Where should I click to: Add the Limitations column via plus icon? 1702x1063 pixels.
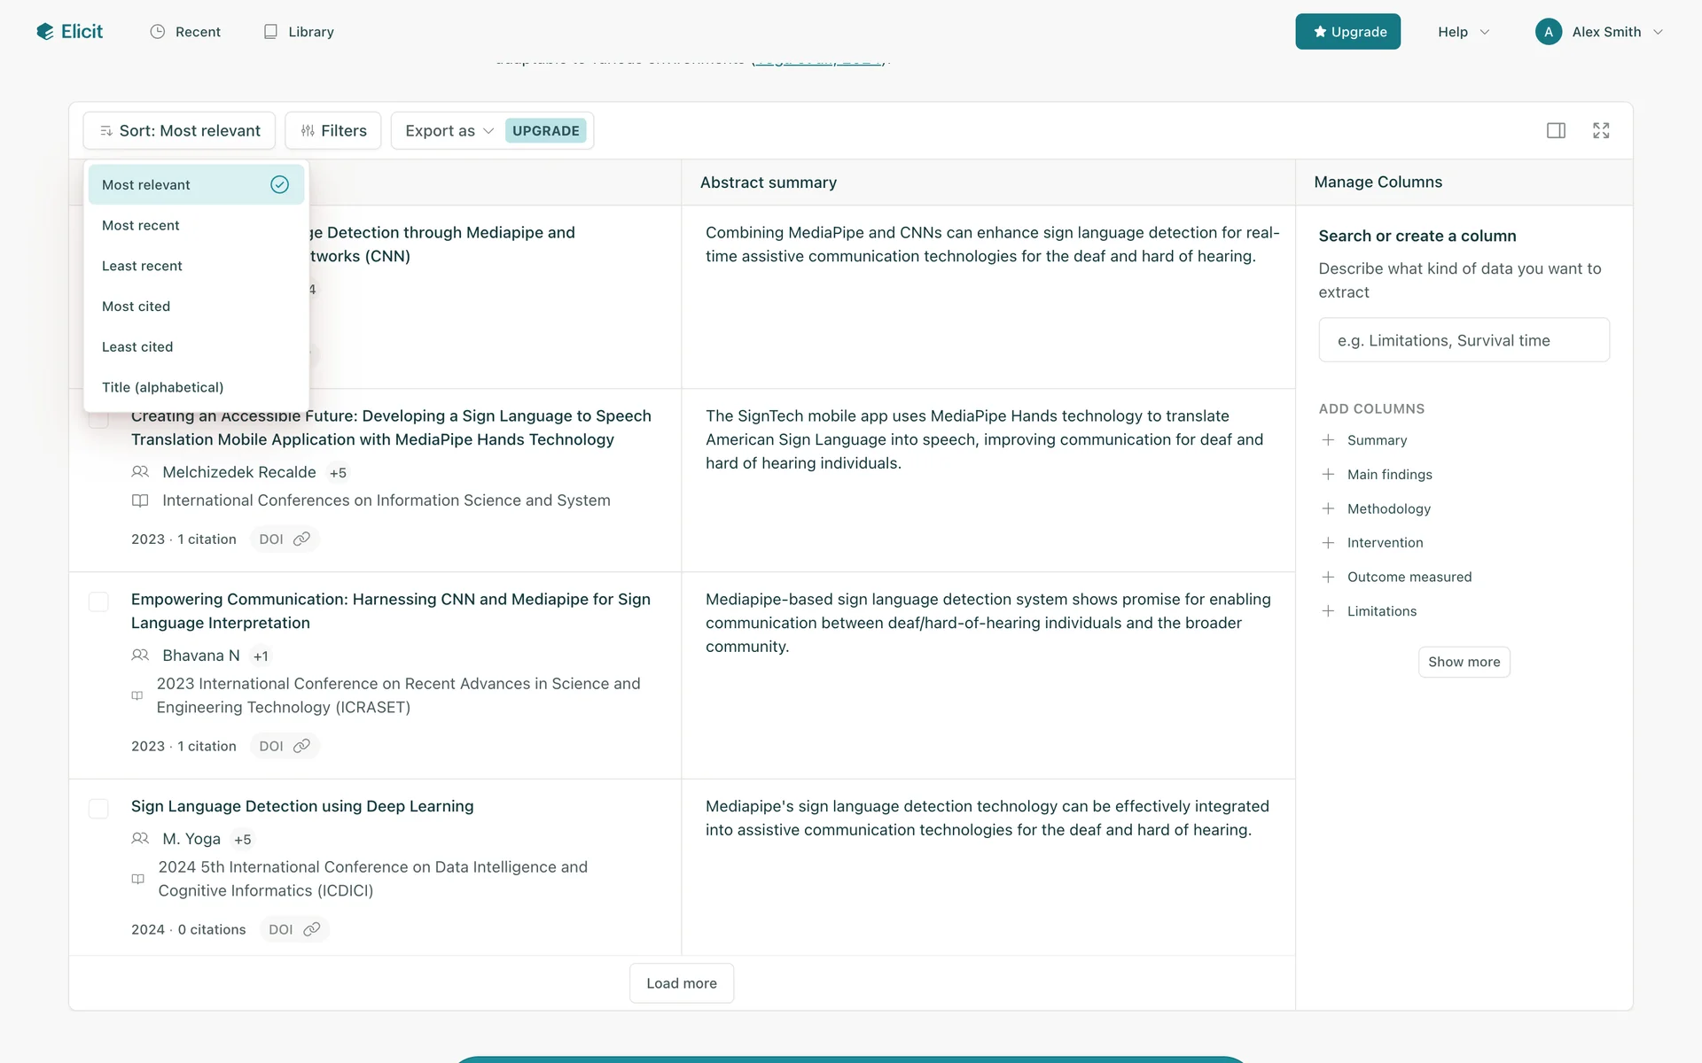[1328, 611]
